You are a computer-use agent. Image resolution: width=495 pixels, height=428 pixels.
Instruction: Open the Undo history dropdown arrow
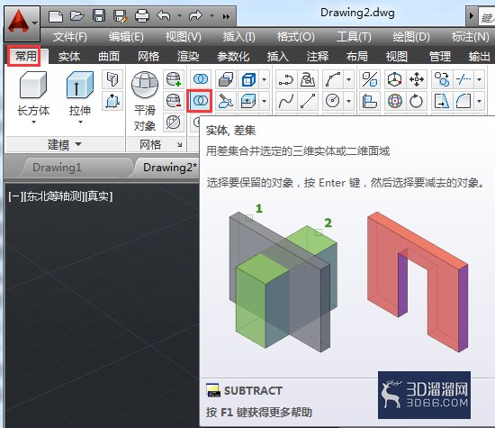[179, 15]
